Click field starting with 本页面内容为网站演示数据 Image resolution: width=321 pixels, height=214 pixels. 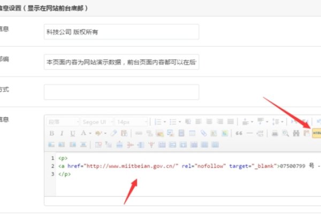[121, 62]
